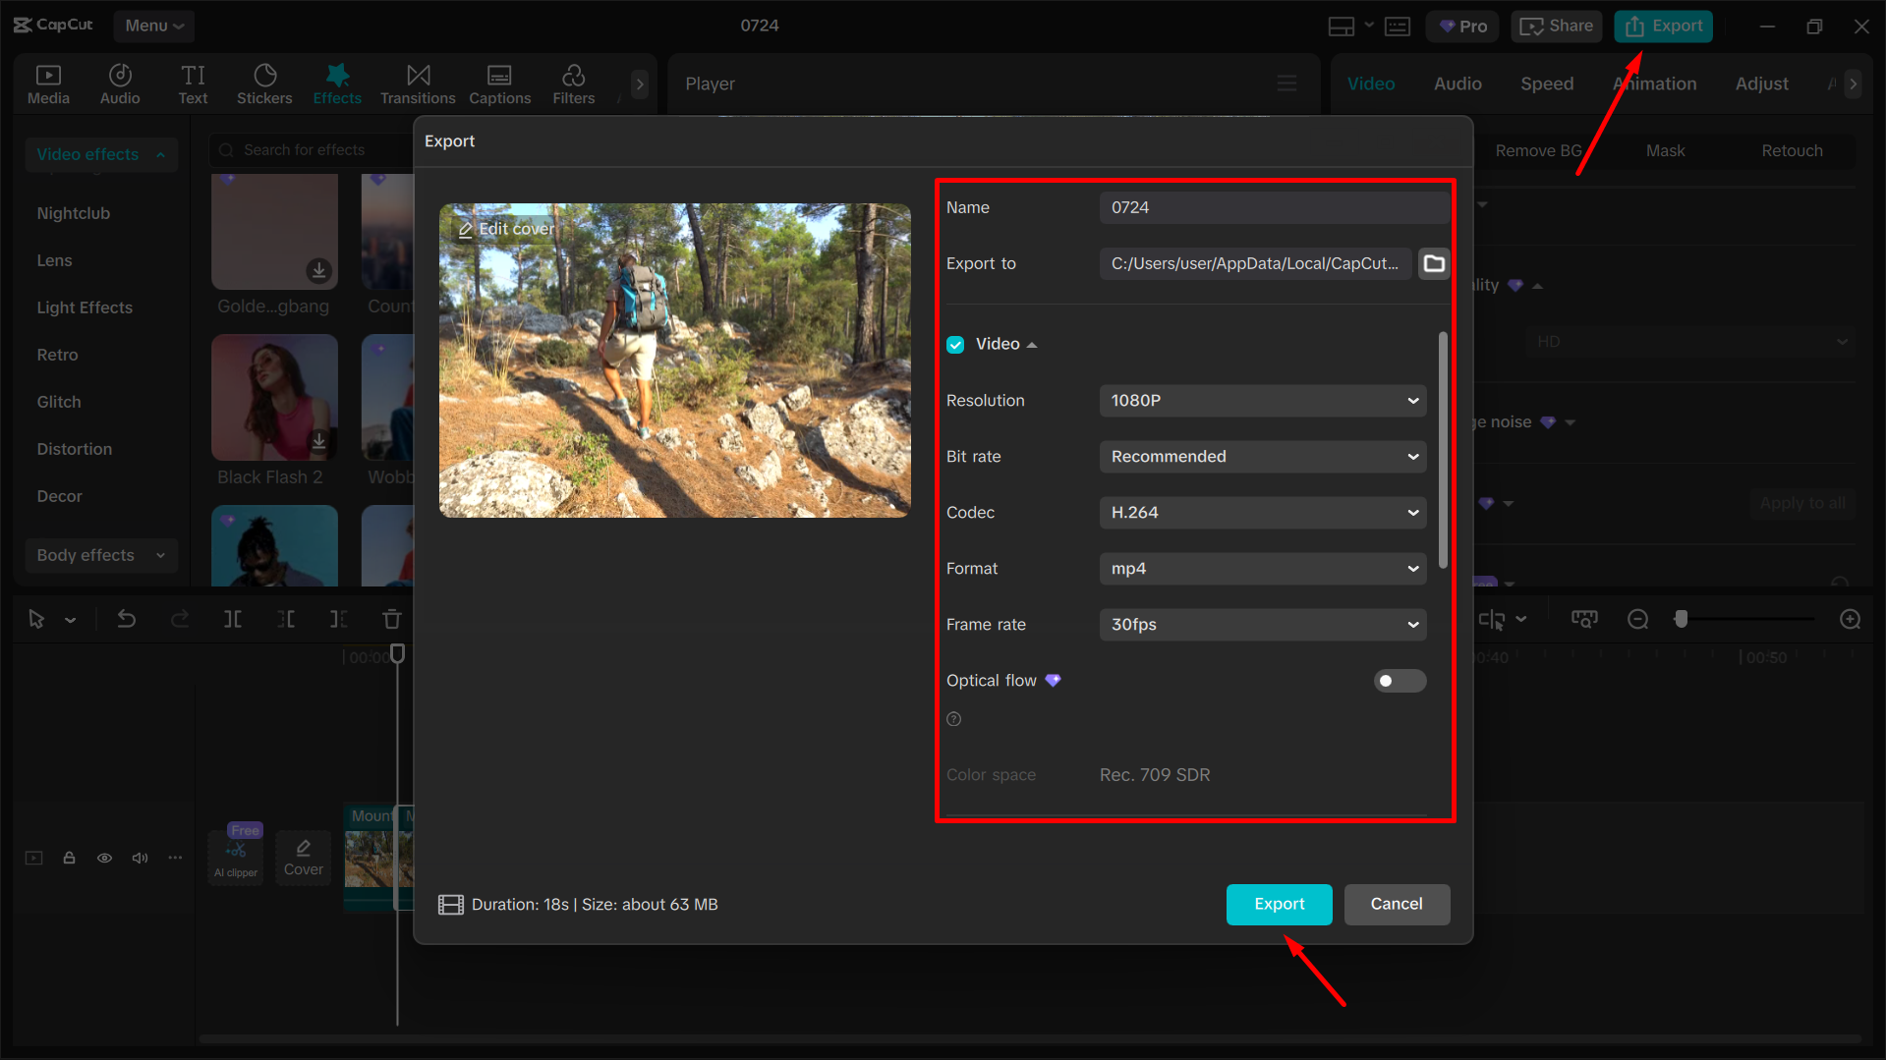Open the AI clipper tool
Screen dimensions: 1886x1060
point(235,853)
